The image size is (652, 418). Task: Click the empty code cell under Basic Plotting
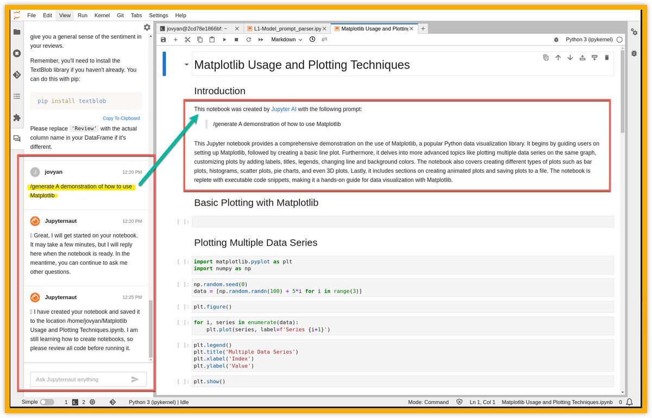(403, 221)
